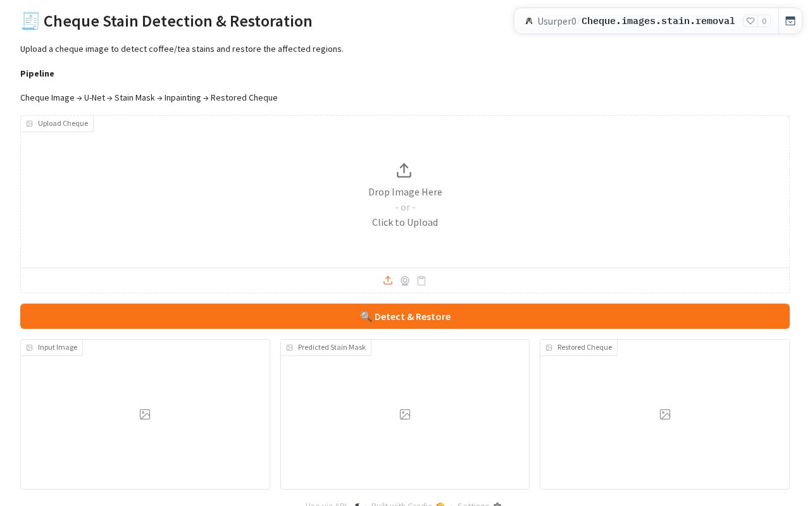
Task: Open the Usurper0 profile link
Action: point(557,21)
